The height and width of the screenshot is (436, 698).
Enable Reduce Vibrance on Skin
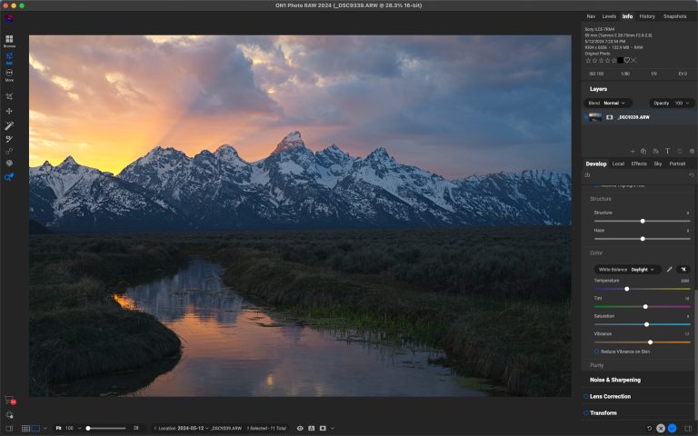click(596, 352)
